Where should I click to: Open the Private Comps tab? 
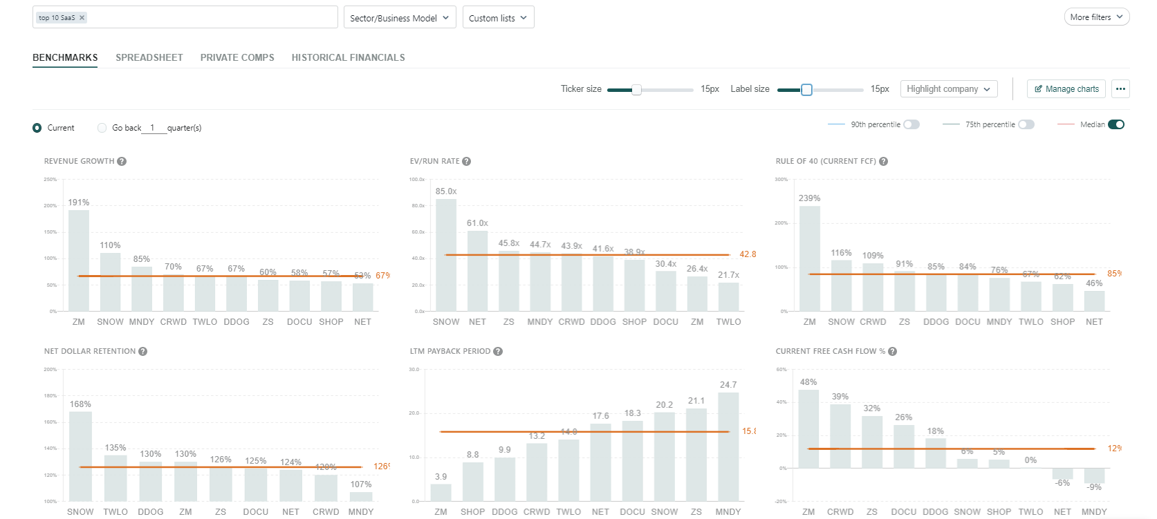pyautogui.click(x=237, y=57)
